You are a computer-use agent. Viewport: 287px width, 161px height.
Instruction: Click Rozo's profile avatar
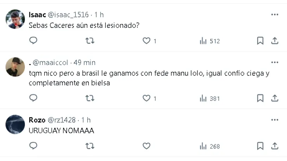point(15,124)
